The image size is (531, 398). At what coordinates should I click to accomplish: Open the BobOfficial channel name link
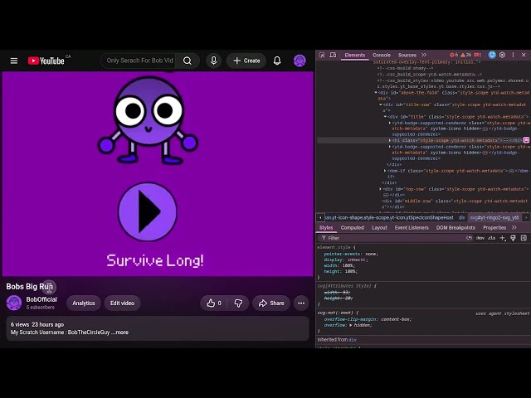point(41,299)
